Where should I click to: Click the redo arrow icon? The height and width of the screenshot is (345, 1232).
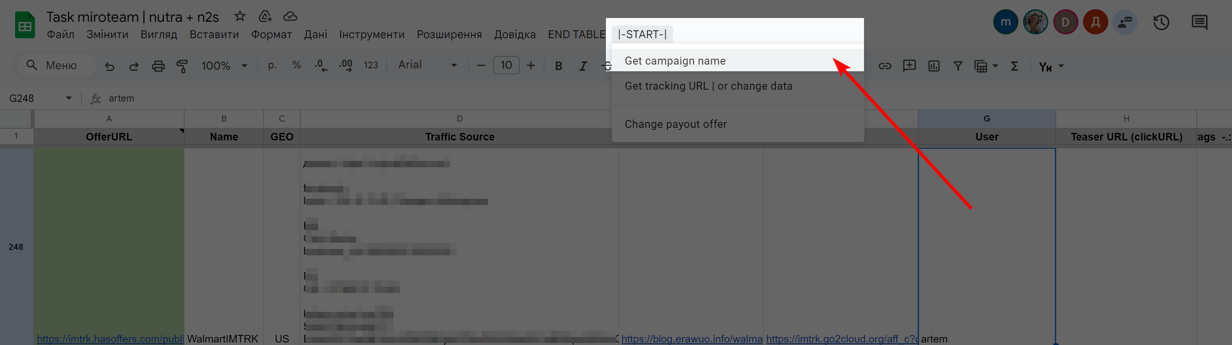(x=134, y=66)
